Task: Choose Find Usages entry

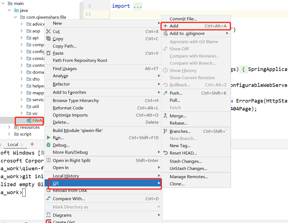Action: pyautogui.click(x=103, y=68)
